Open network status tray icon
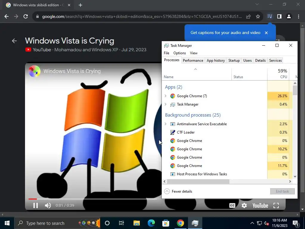 click(259, 223)
